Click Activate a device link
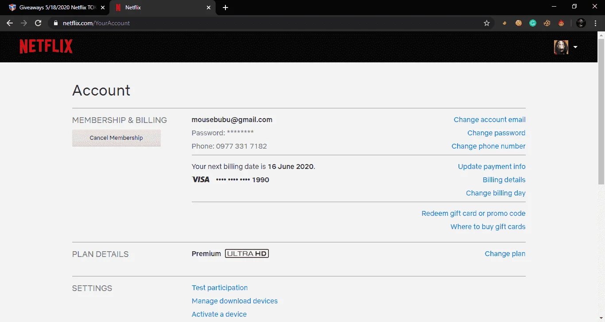The image size is (605, 322). coord(219,314)
